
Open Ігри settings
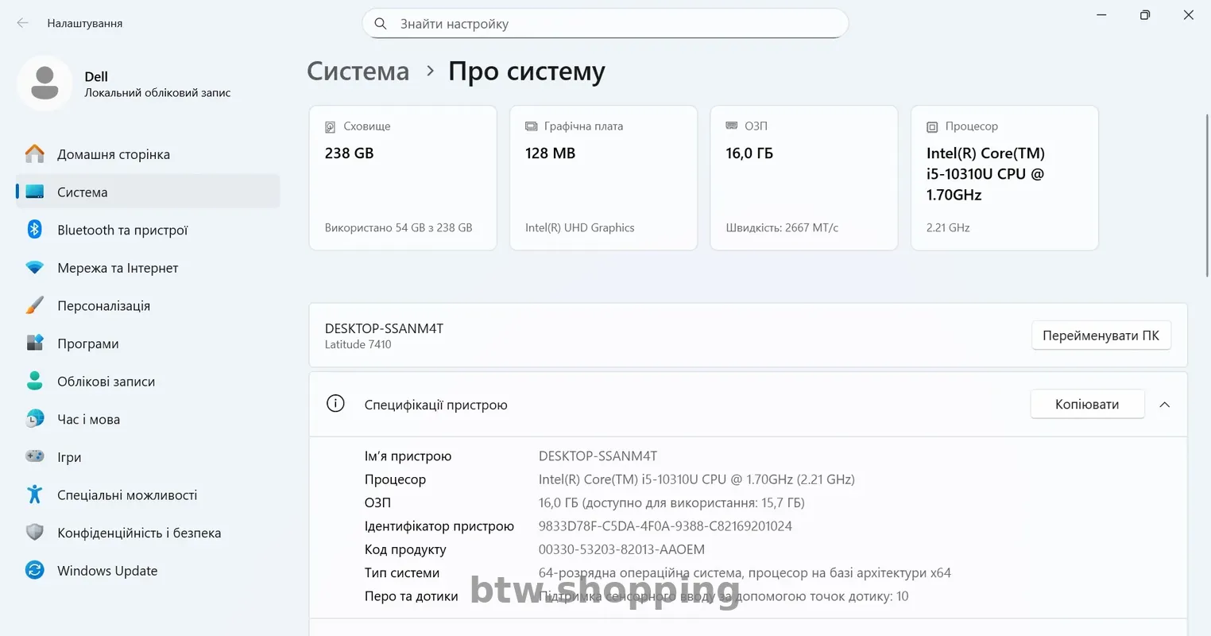tap(70, 457)
